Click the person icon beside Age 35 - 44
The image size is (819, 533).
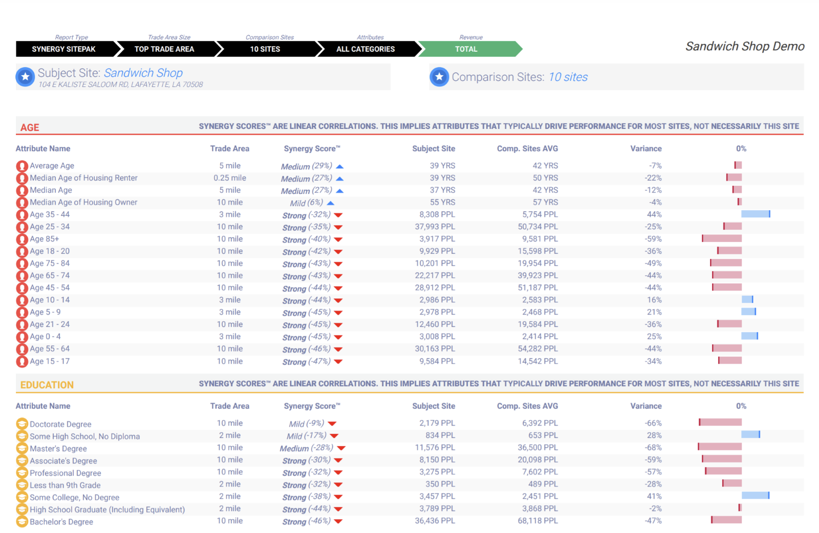22,215
